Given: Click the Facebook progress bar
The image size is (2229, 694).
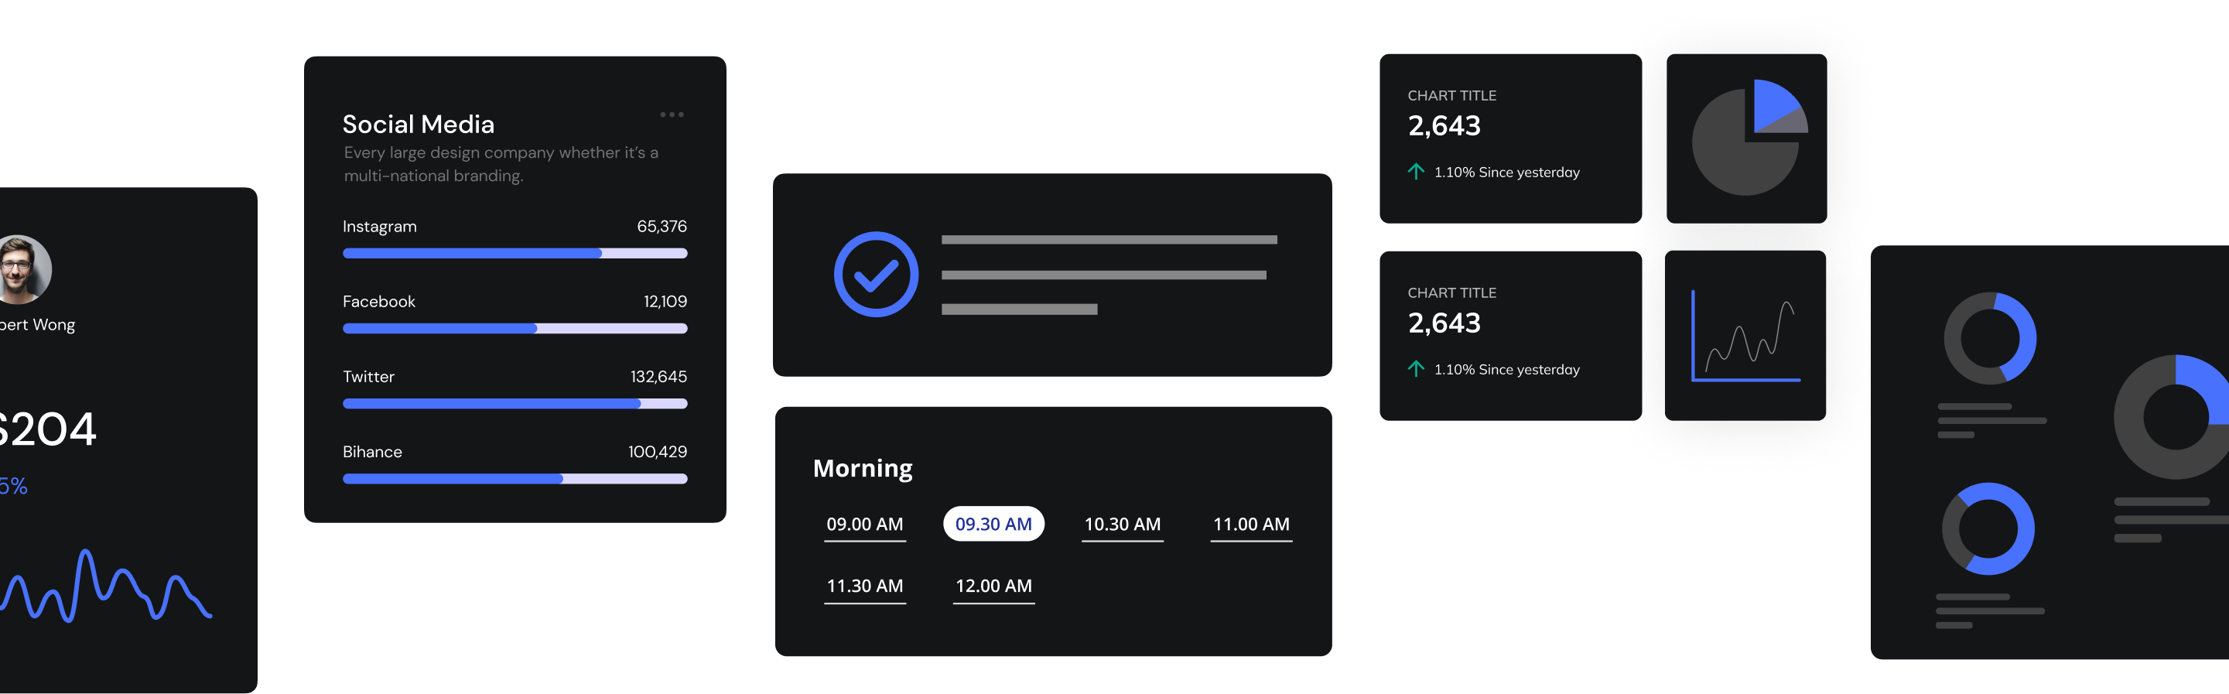Looking at the screenshot, I should pos(515,329).
